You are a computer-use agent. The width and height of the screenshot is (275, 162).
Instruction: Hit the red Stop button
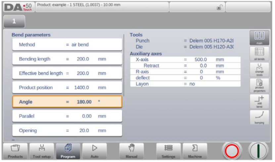(x=232, y=151)
